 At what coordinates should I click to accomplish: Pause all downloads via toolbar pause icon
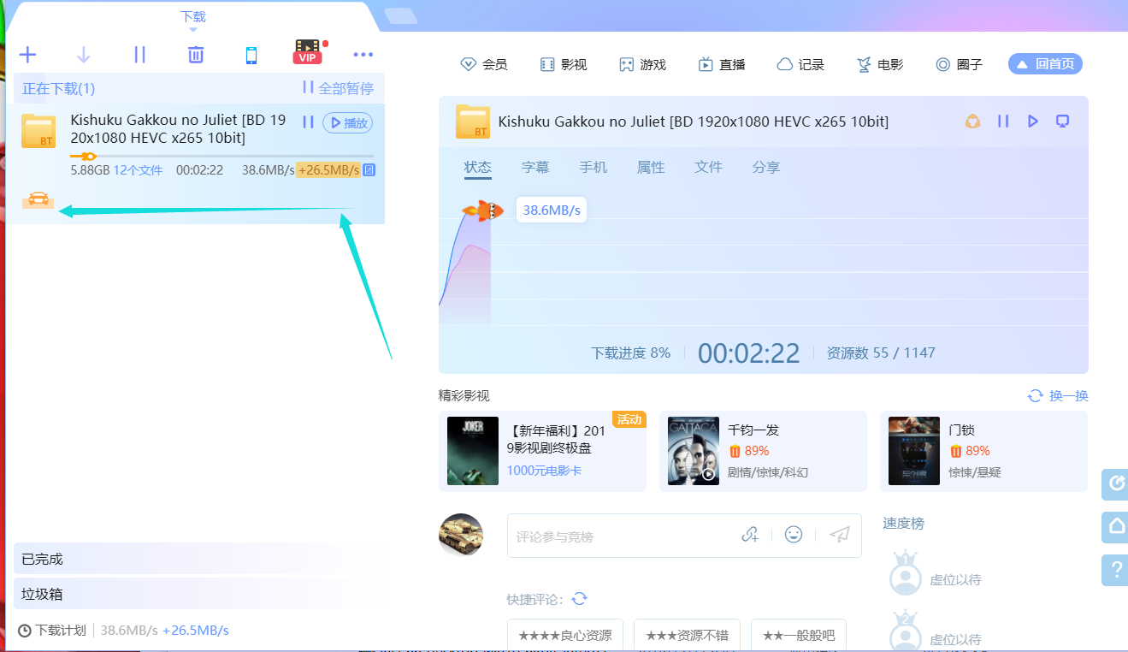click(x=139, y=54)
